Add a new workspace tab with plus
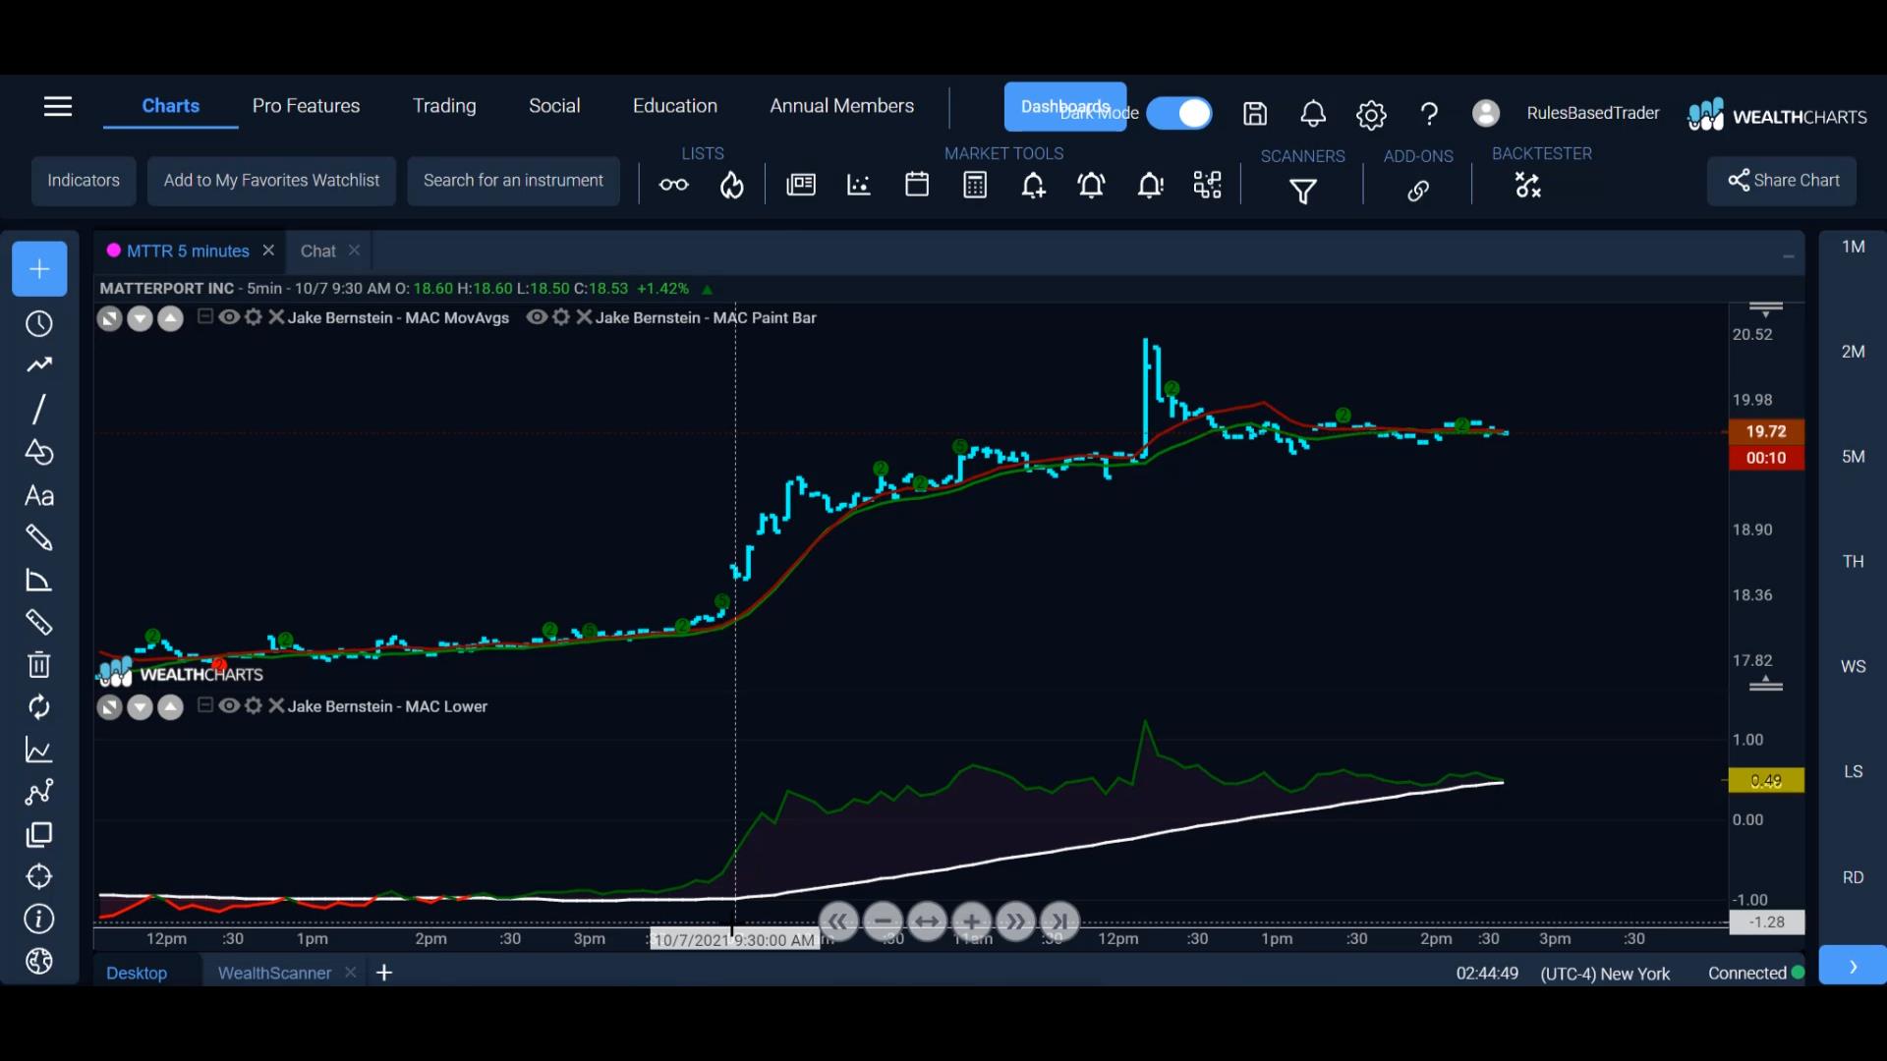 click(x=384, y=973)
